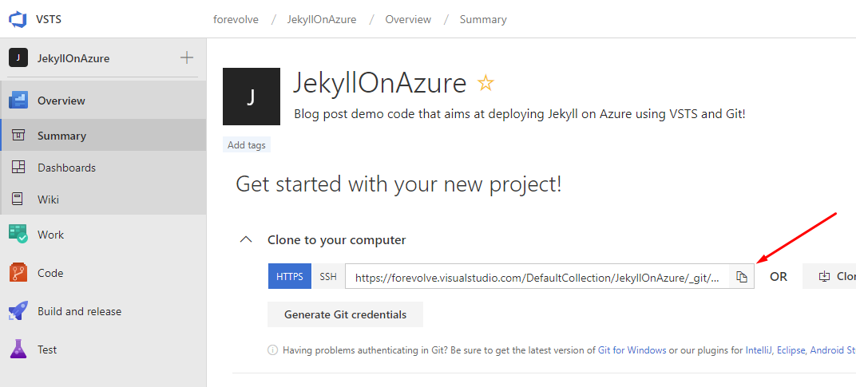Screen dimensions: 856x387
Task: Click Generate Git credentials button
Action: click(x=345, y=314)
